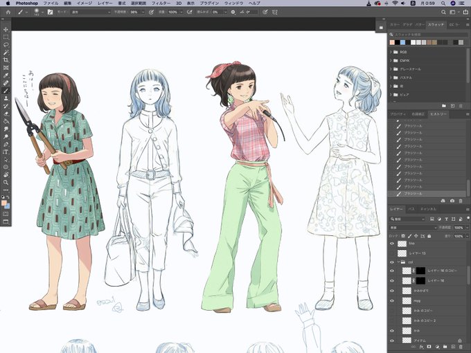
Task: Select the Hand tool
Action: [x=6, y=174]
